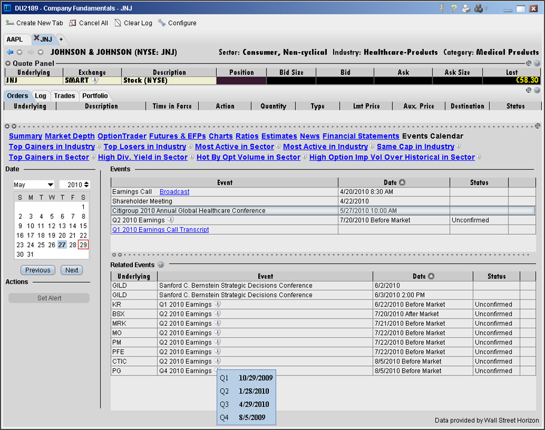Click the Next button under calendar
The image size is (545, 430).
tap(72, 270)
